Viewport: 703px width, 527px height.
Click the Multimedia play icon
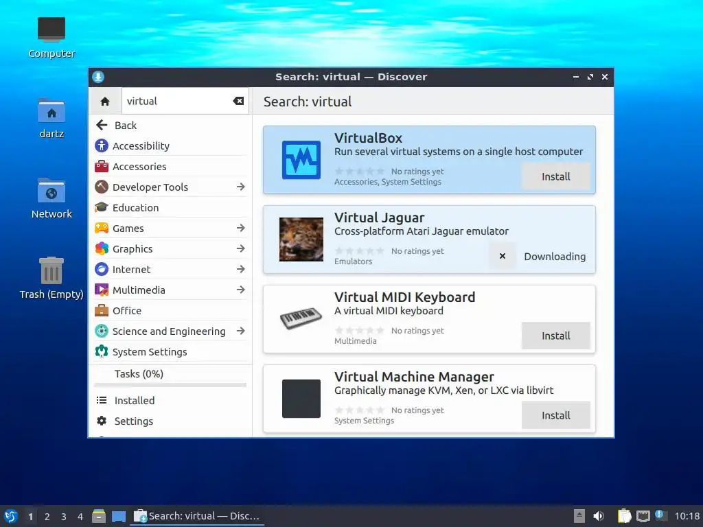tap(102, 290)
